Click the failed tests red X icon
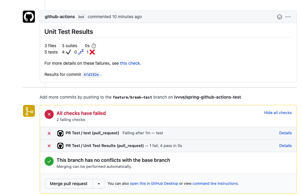This screenshot has height=196, width=302. 92,52
